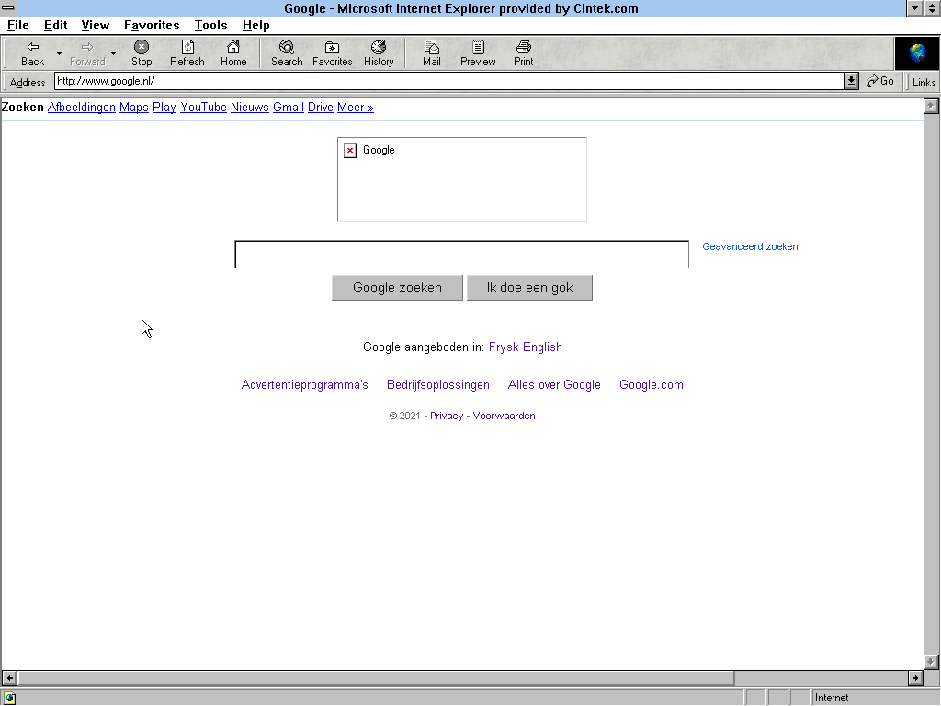The image size is (941, 706).
Task: Reload the page using Refresh icon
Action: tap(187, 52)
